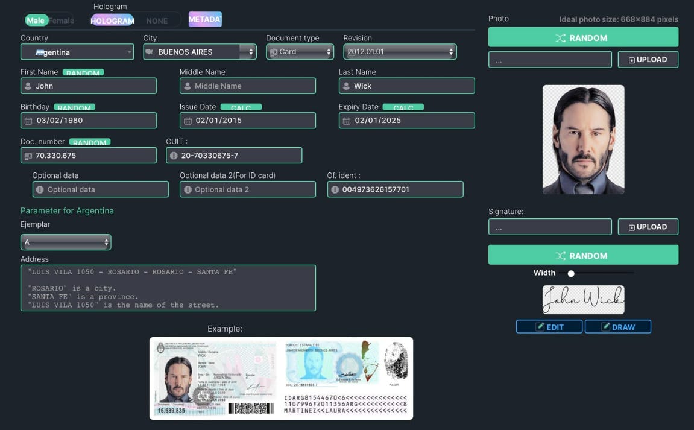Viewport: 694px width, 430px height.
Task: Focus the empty Middle Name field
Action: click(x=247, y=86)
